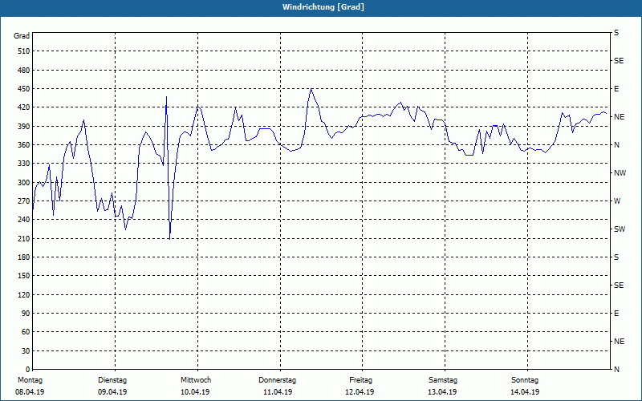Screen dimensions: 642x401
Task: Select the W compass label on right axis
Action: pyautogui.click(x=617, y=201)
